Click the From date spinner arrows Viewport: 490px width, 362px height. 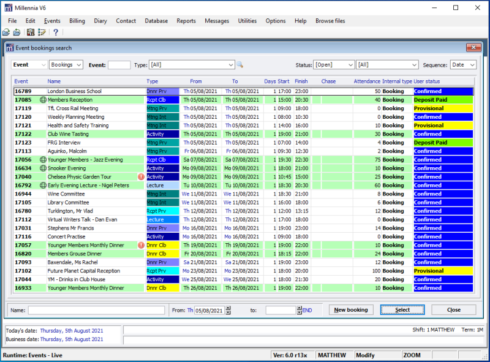coord(228,311)
